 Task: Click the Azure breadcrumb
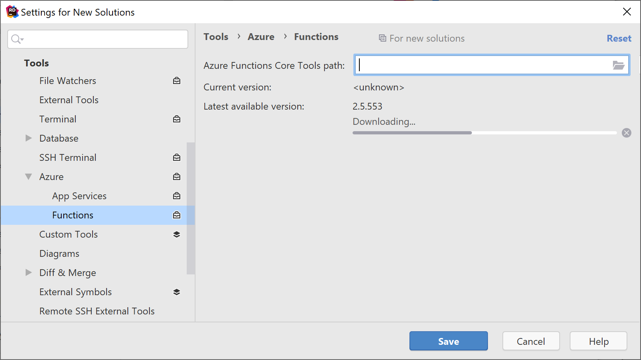coord(261,37)
